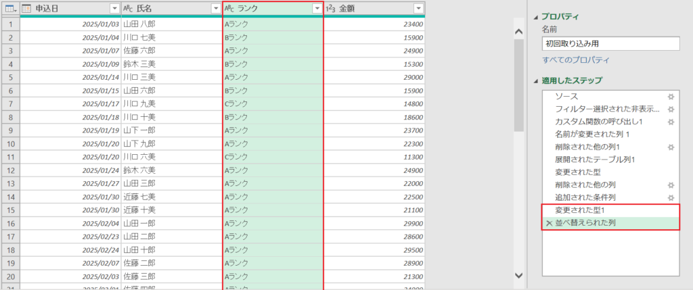This screenshot has width=693, height=290.
Task: Select the 展開されたテーブル列1 step
Action: (x=610, y=160)
